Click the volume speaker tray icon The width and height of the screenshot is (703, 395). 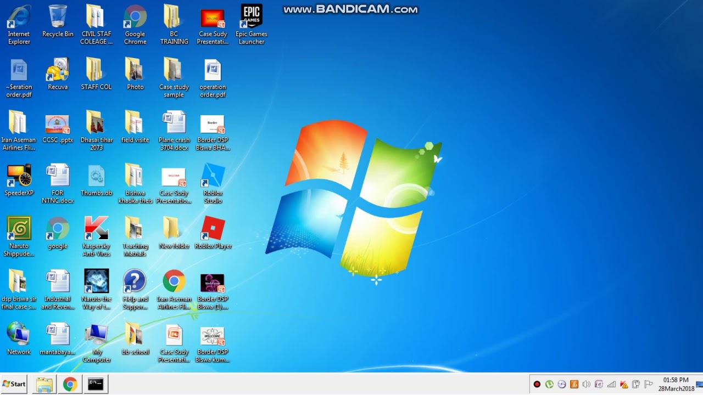pos(586,384)
